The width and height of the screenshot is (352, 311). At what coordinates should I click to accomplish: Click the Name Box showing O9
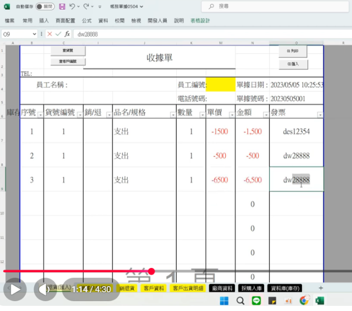click(x=17, y=34)
